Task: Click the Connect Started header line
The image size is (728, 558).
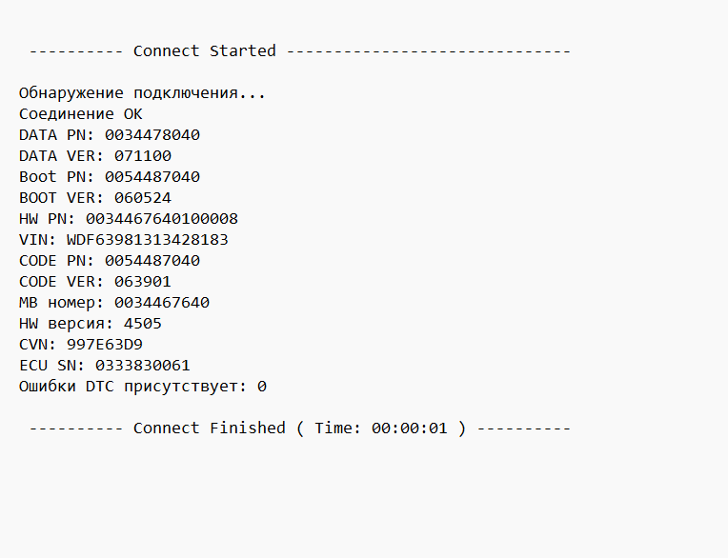Action: point(300,50)
